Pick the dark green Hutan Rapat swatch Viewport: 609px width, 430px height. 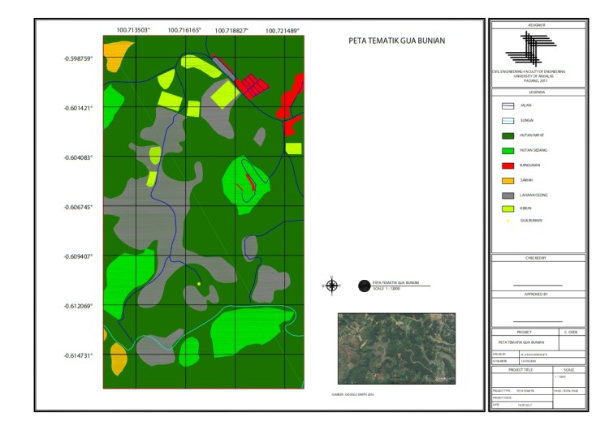507,135
